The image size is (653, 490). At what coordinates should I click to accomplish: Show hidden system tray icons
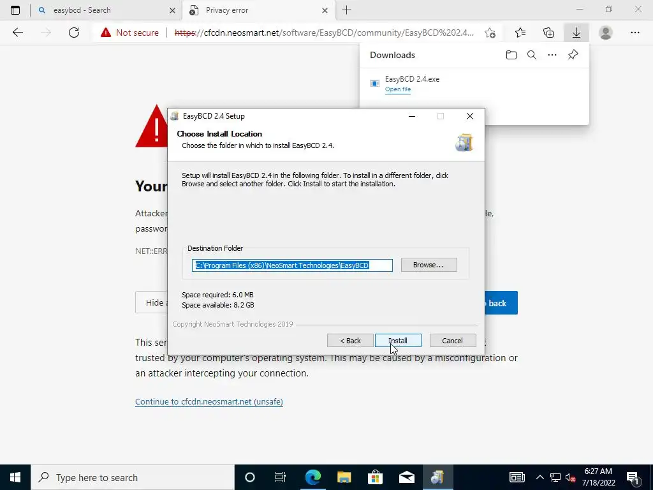coord(539,477)
